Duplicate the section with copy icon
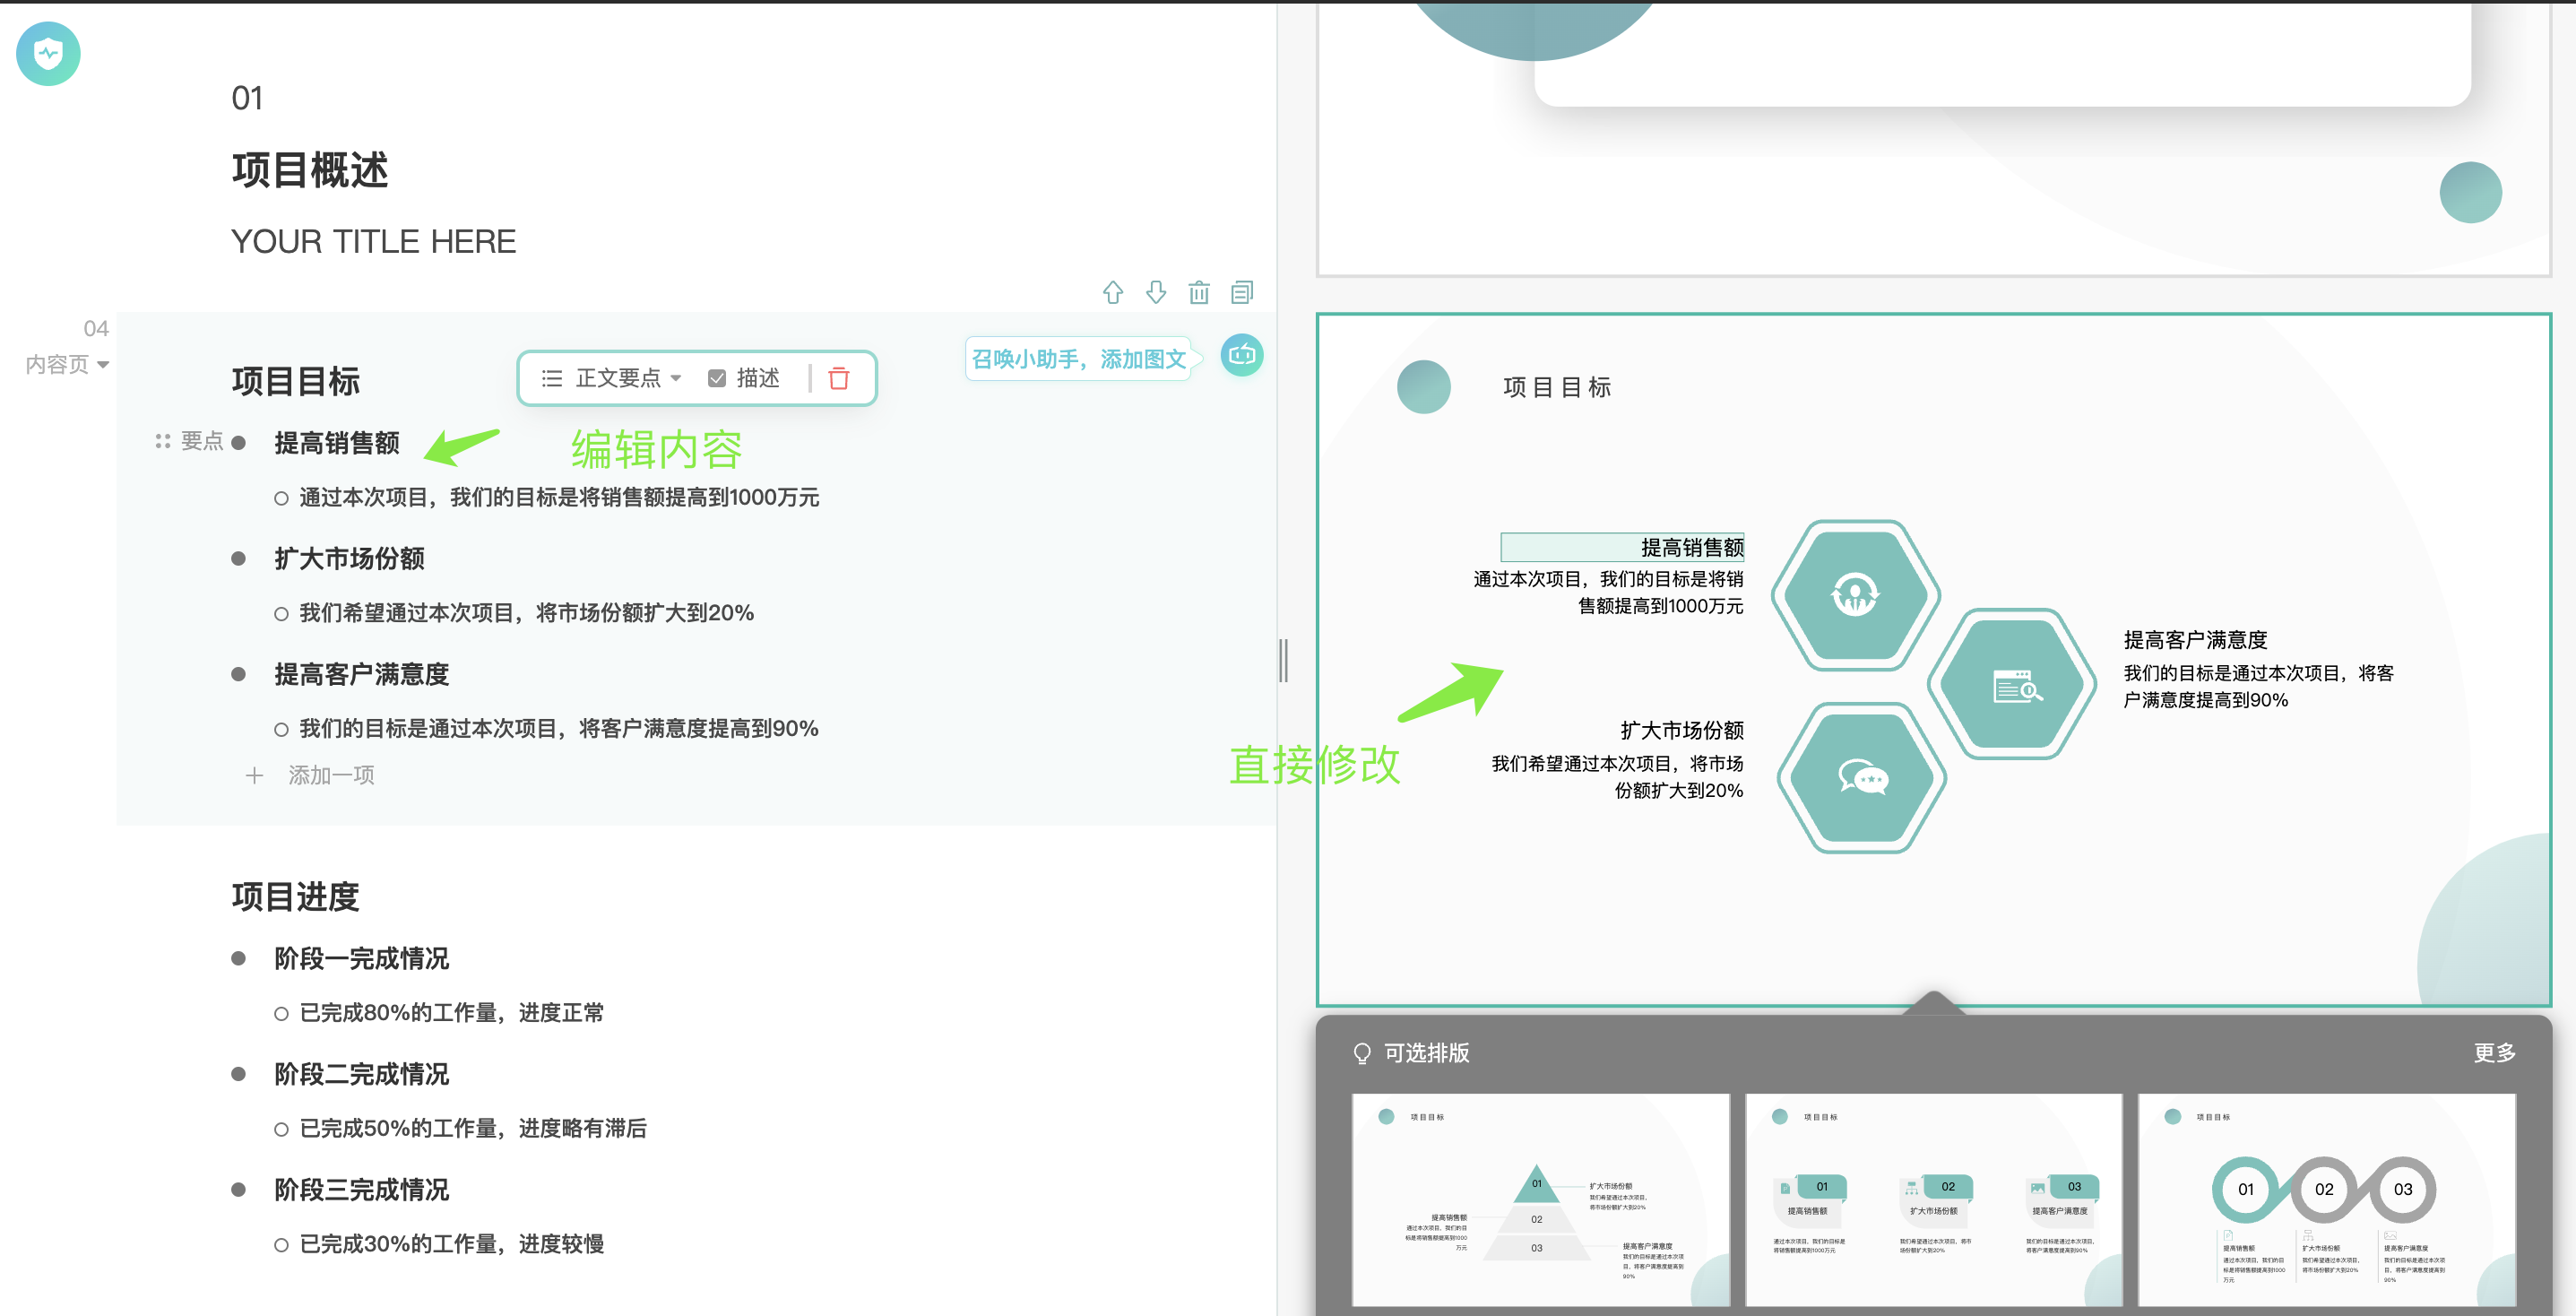The image size is (2576, 1316). tap(1242, 292)
